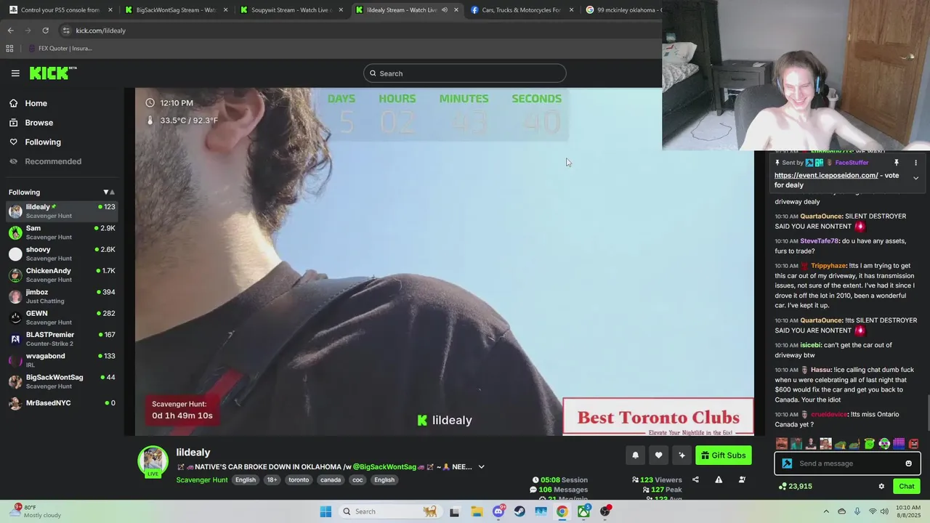Close the Soupywit Stream tab
This screenshot has width=930, height=523.
(341, 10)
